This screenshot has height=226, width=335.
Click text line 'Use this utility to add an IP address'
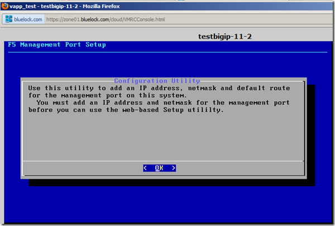[105, 88]
